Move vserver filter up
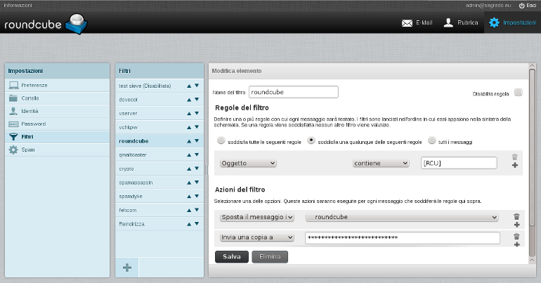Image resolution: width=541 pixels, height=283 pixels. pyautogui.click(x=189, y=113)
